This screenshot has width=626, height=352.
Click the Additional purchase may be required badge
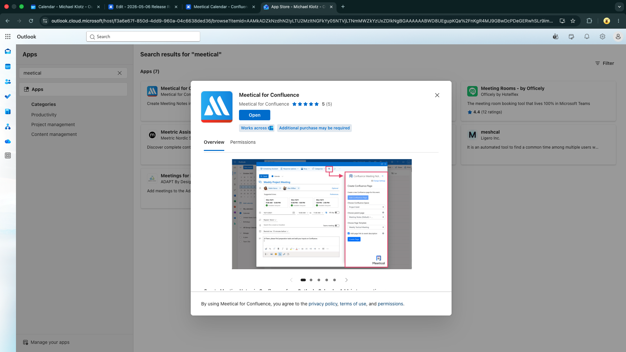tap(314, 128)
